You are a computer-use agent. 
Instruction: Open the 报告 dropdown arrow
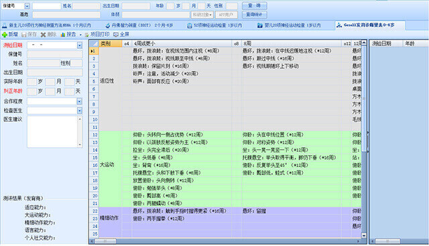coord(80,35)
